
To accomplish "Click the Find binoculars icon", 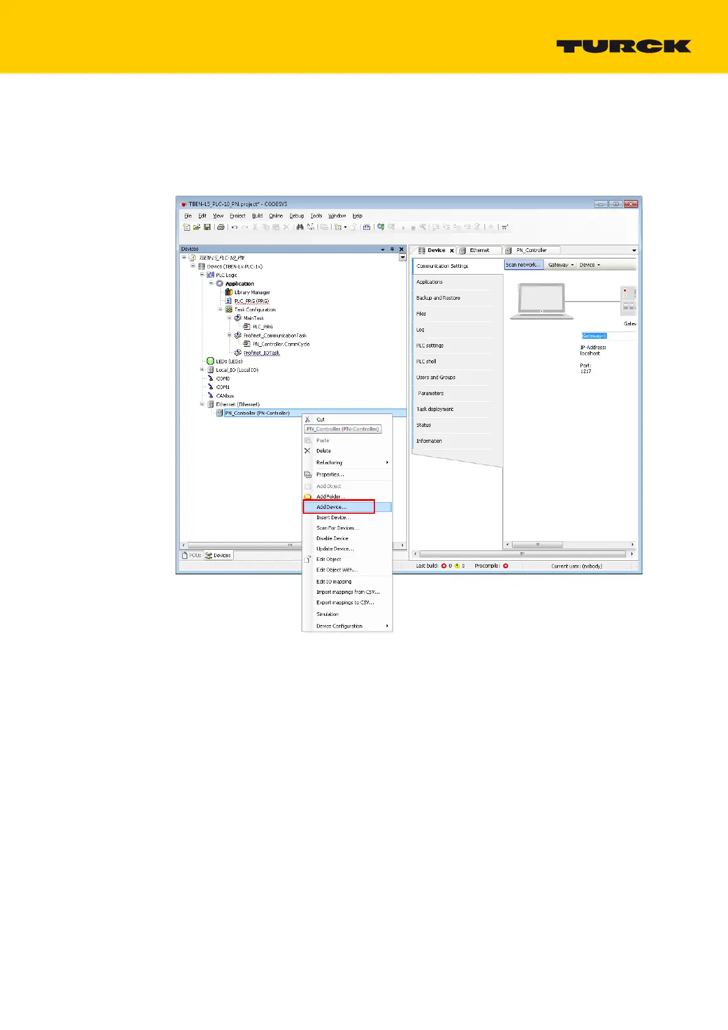I will [300, 227].
